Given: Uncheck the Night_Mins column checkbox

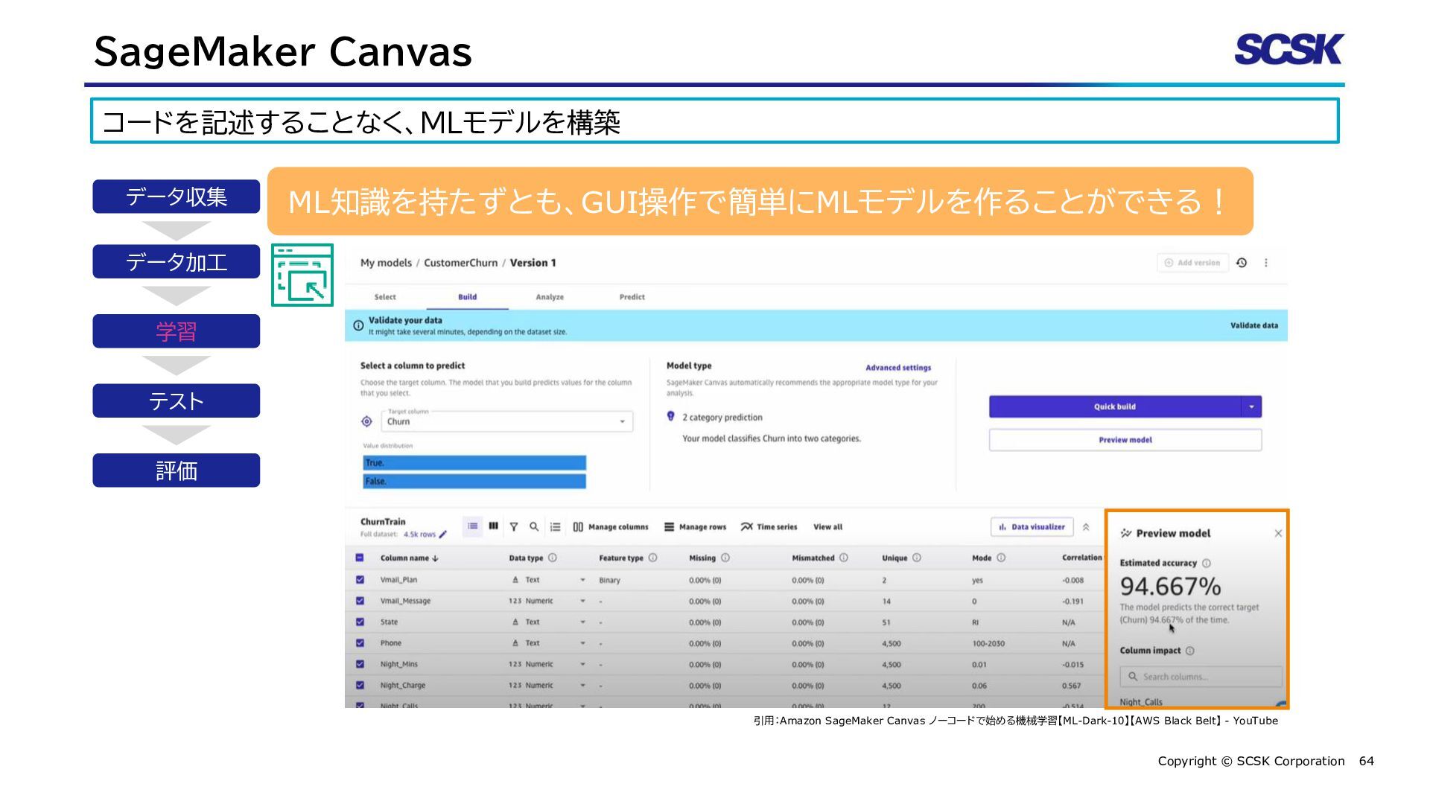Looking at the screenshot, I should tap(360, 664).
